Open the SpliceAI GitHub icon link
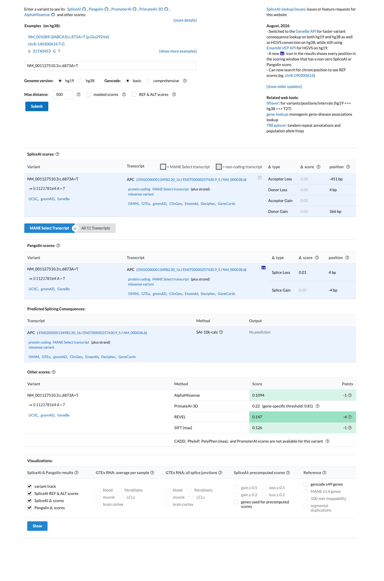 point(84,9)
